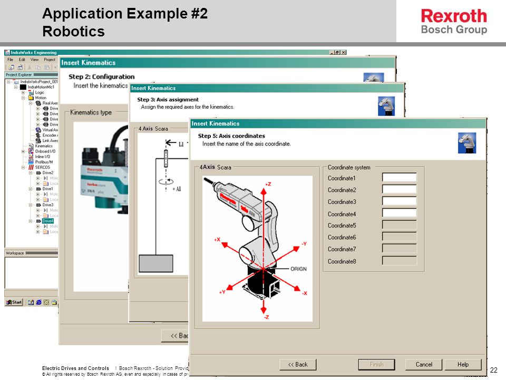506x380 pixels.
Task: Click the Project Explorer panel title
Action: point(19,75)
